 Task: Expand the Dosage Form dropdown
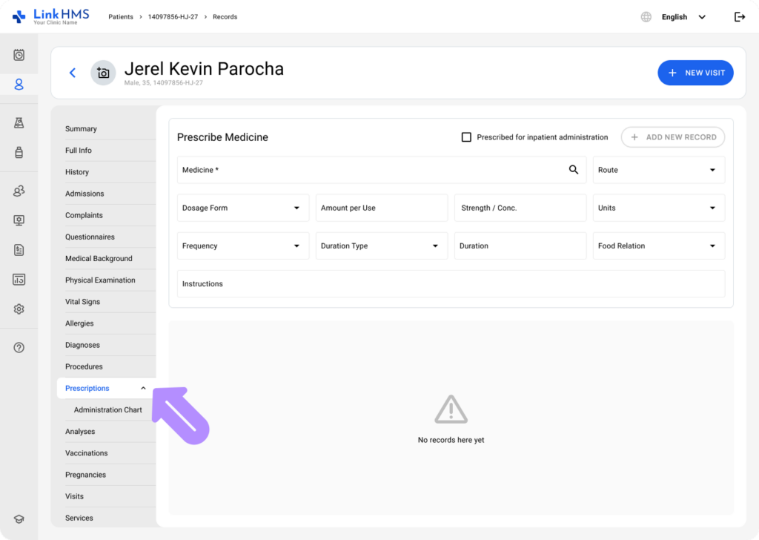[x=242, y=208]
